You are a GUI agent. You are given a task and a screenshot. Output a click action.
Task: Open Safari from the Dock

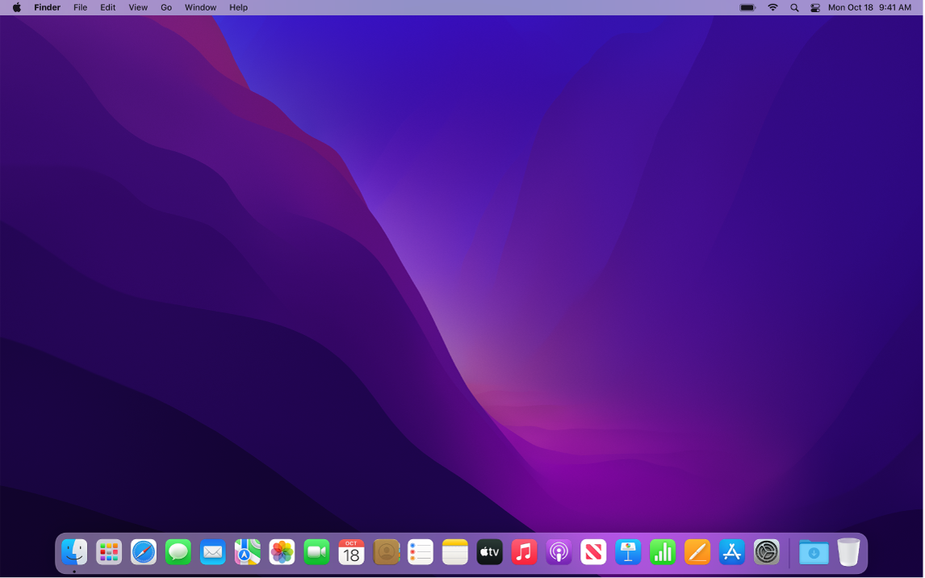click(144, 552)
